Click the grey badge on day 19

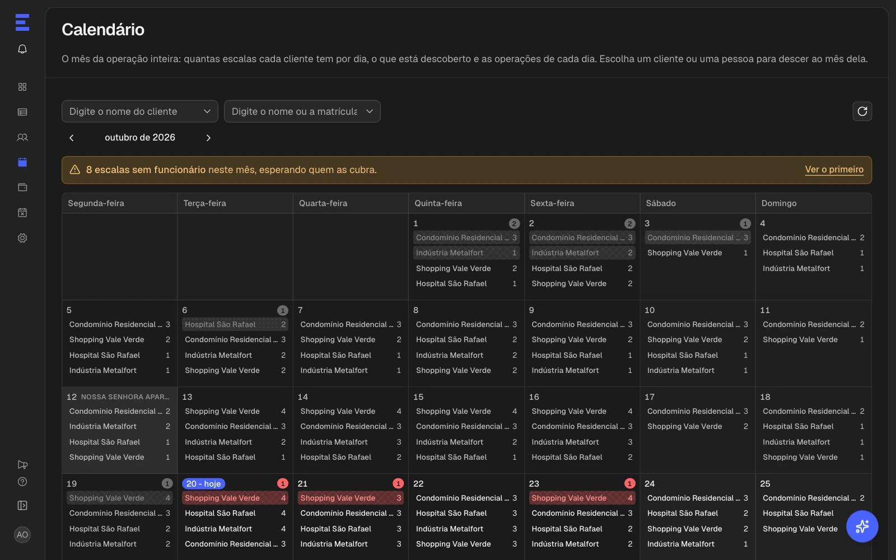(x=167, y=484)
